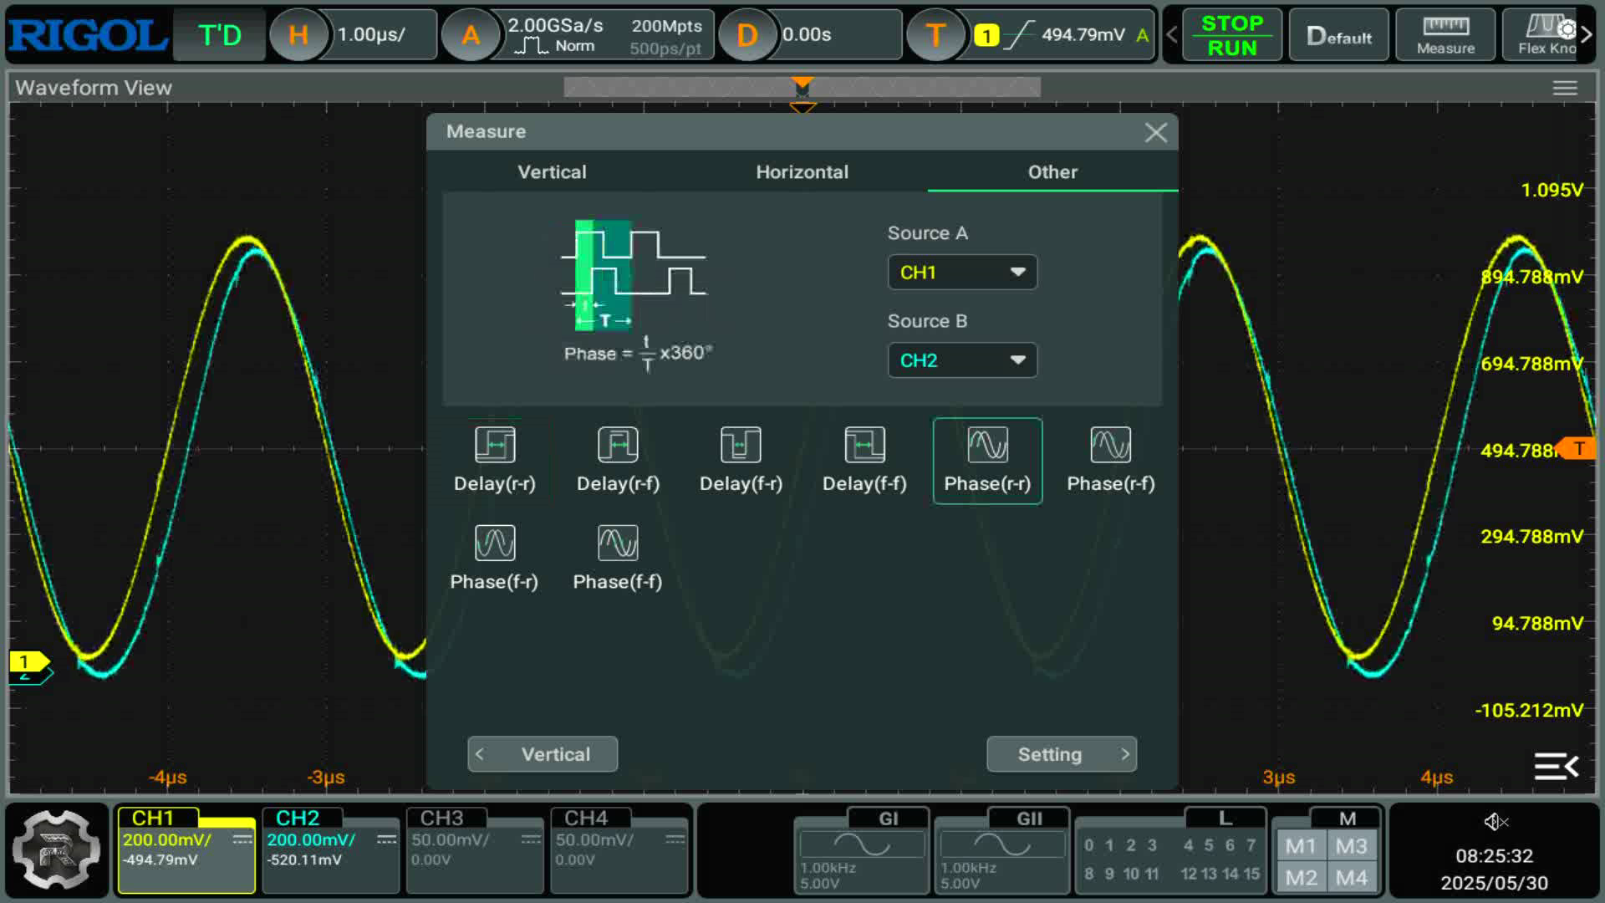Open the Source B CH2 dropdown
The width and height of the screenshot is (1605, 903).
click(962, 360)
